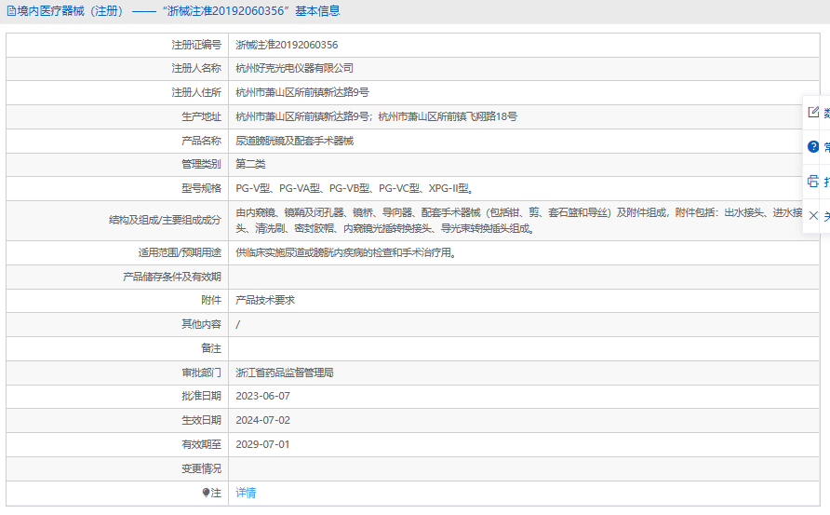This screenshot has height=515, width=830.
Task: Click registrant name 杭州好克光电仪器有限公司
Action: (294, 68)
